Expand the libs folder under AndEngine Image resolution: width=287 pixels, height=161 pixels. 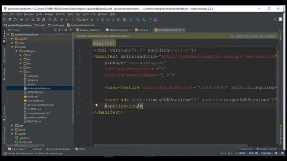coord(21,64)
